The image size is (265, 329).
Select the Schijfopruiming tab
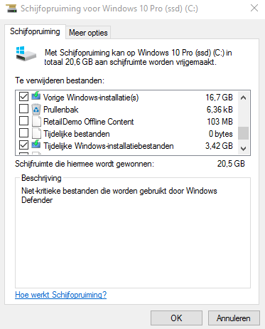[35, 31]
